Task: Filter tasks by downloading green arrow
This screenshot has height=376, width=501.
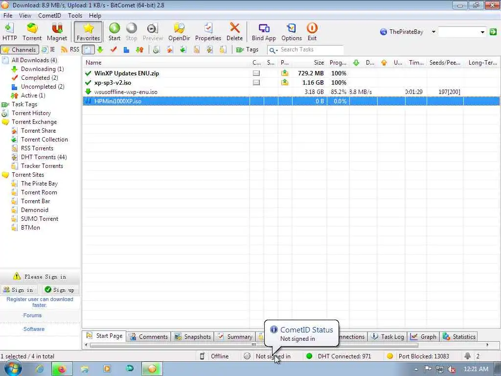Action: [100, 49]
